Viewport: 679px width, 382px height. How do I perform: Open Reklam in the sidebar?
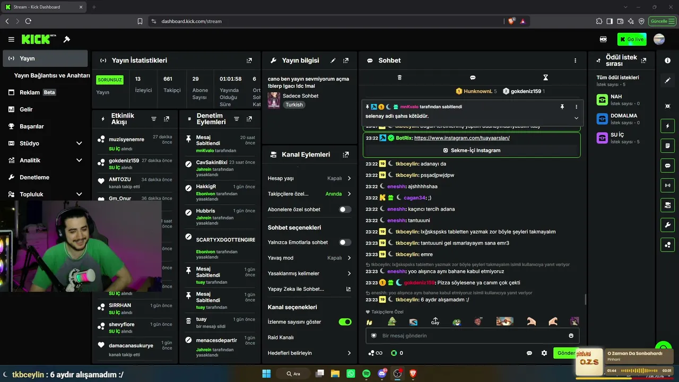tap(45, 92)
